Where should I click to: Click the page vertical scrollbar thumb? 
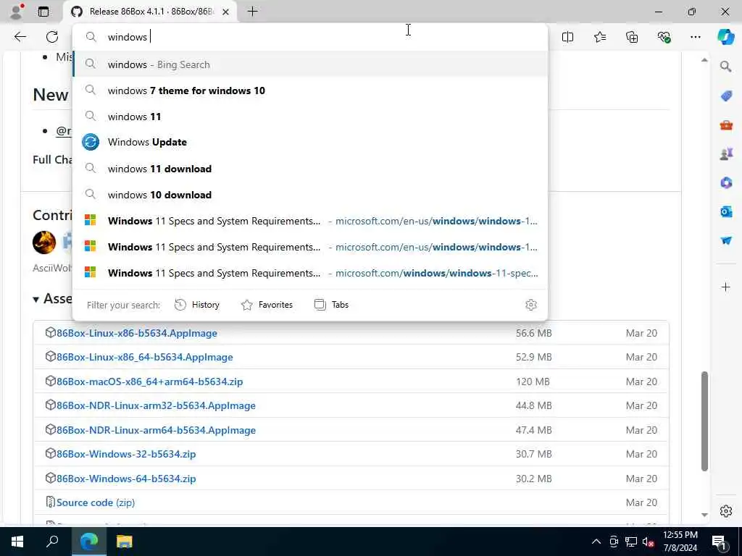[704, 421]
